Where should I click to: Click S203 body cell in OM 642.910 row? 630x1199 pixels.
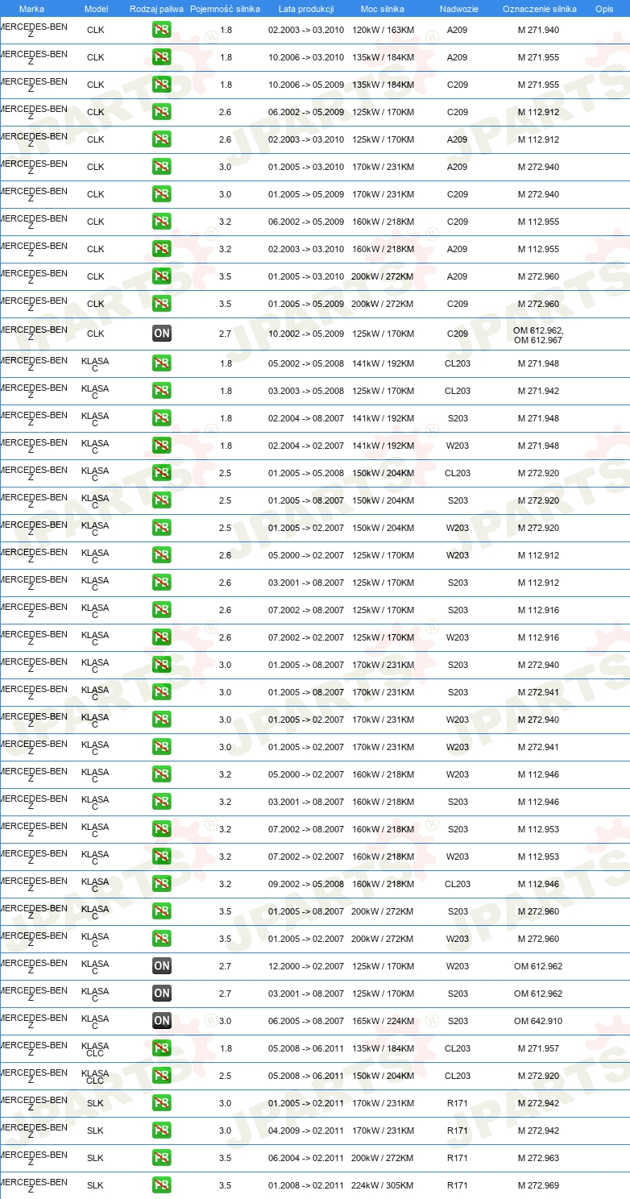458,1021
